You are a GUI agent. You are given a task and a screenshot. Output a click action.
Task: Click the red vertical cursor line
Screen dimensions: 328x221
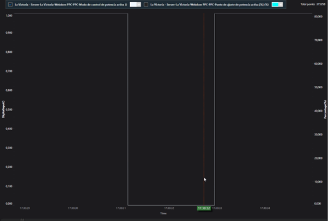[204, 109]
